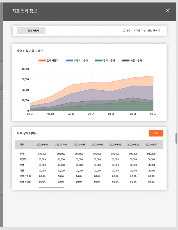This screenshot has height=230, width=178.
Task: Click the 정착 value for 2022-03-05
Action: pos(115,165)
